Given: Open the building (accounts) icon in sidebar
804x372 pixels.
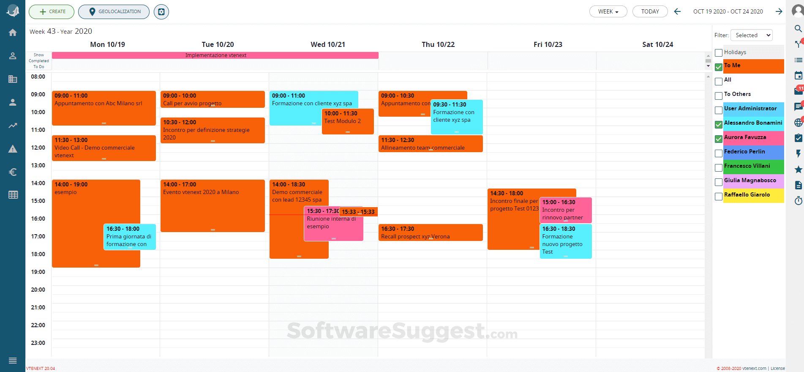Looking at the screenshot, I should (13, 79).
